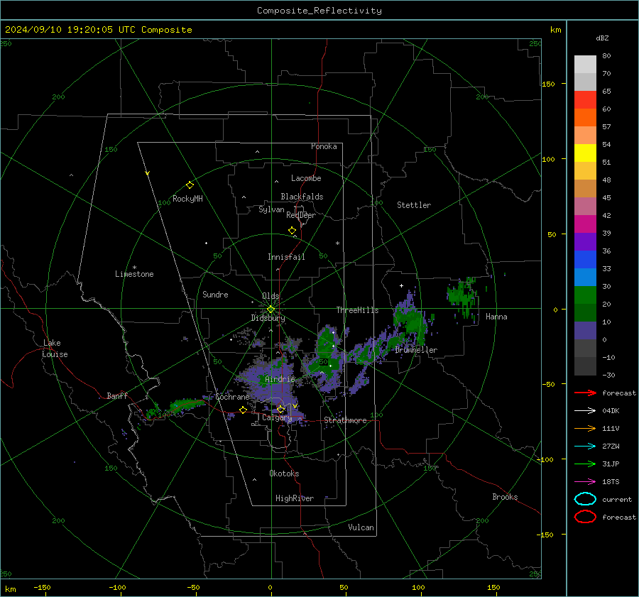Click the -150 tick on bottom axis
The image size is (639, 597).
(x=42, y=587)
